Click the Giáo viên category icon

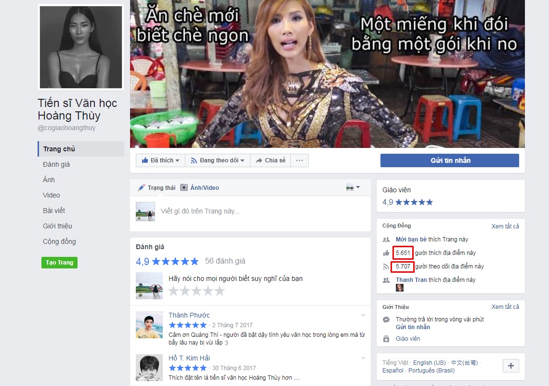[386, 339]
